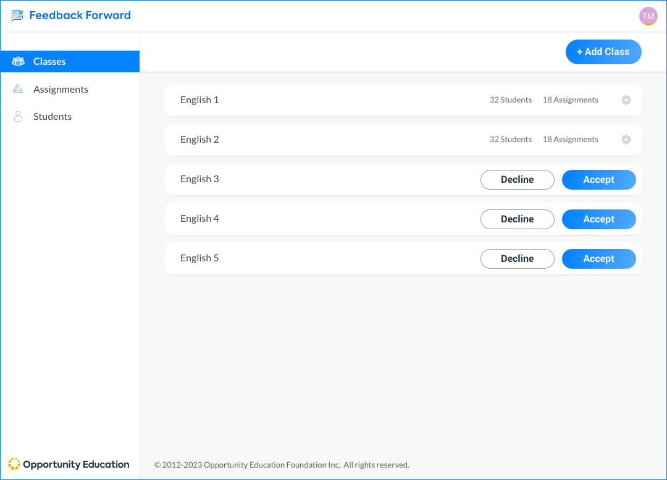The height and width of the screenshot is (480, 667).
Task: Click the Students person icon in sidebar
Action: coord(18,116)
